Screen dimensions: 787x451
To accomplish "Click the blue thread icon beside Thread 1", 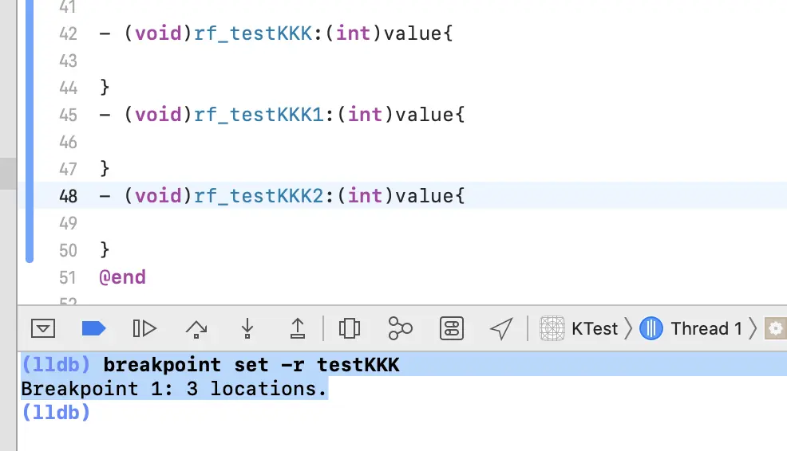I will (651, 329).
